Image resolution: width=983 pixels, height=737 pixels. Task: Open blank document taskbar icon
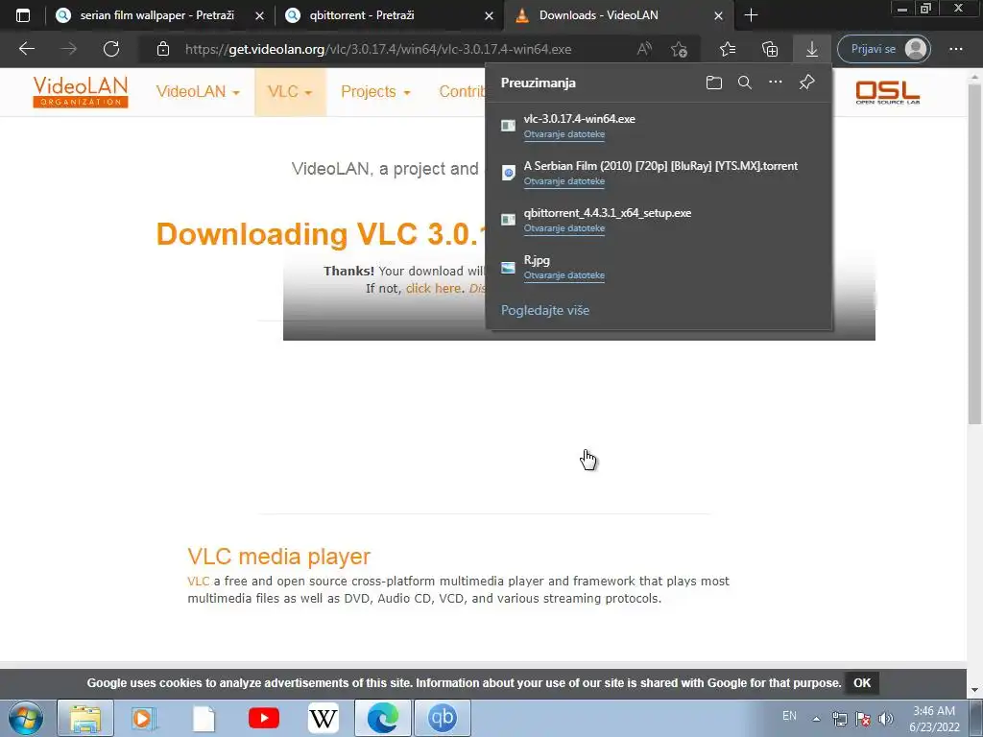pos(204,718)
